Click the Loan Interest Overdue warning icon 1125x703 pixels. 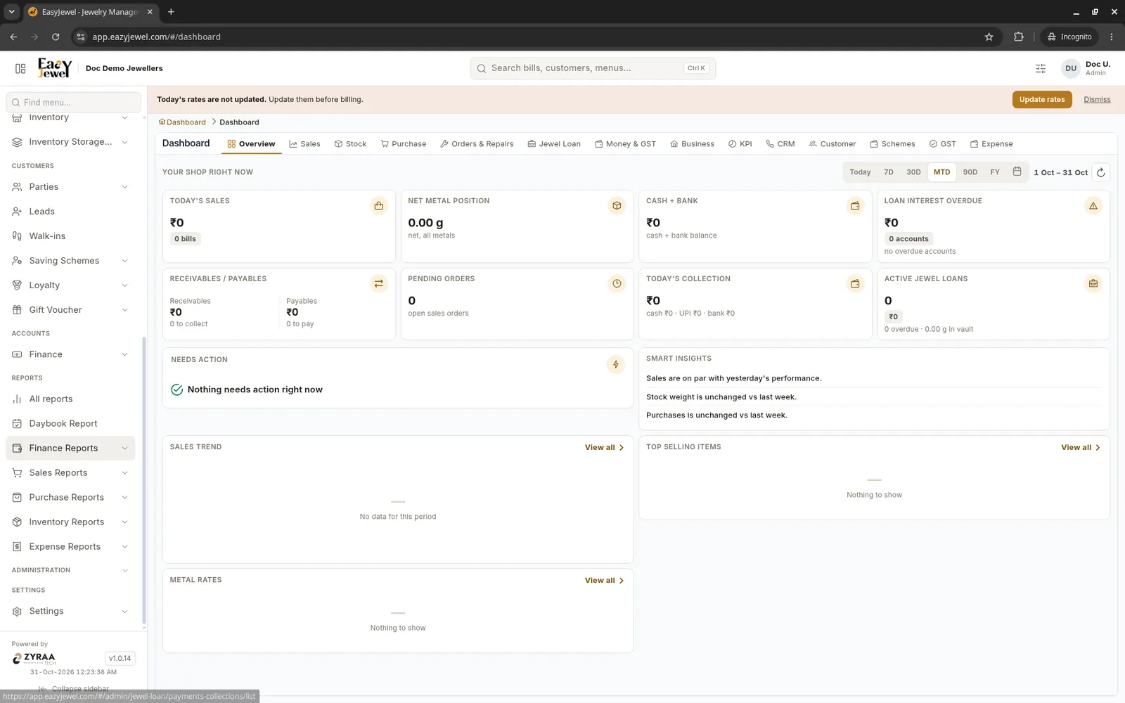1093,206
